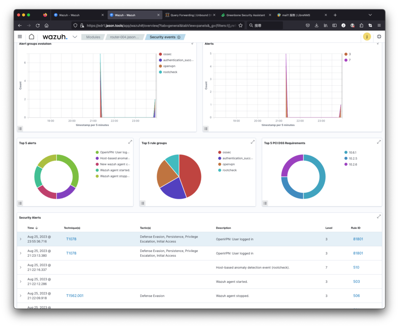Toggle OpenVPN: User log legend item

point(113,153)
